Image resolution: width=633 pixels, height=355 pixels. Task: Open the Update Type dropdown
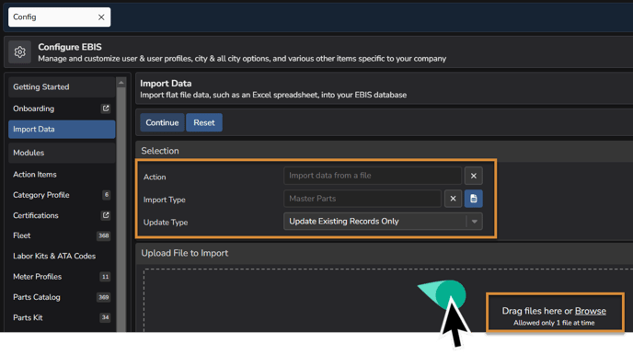click(x=383, y=222)
